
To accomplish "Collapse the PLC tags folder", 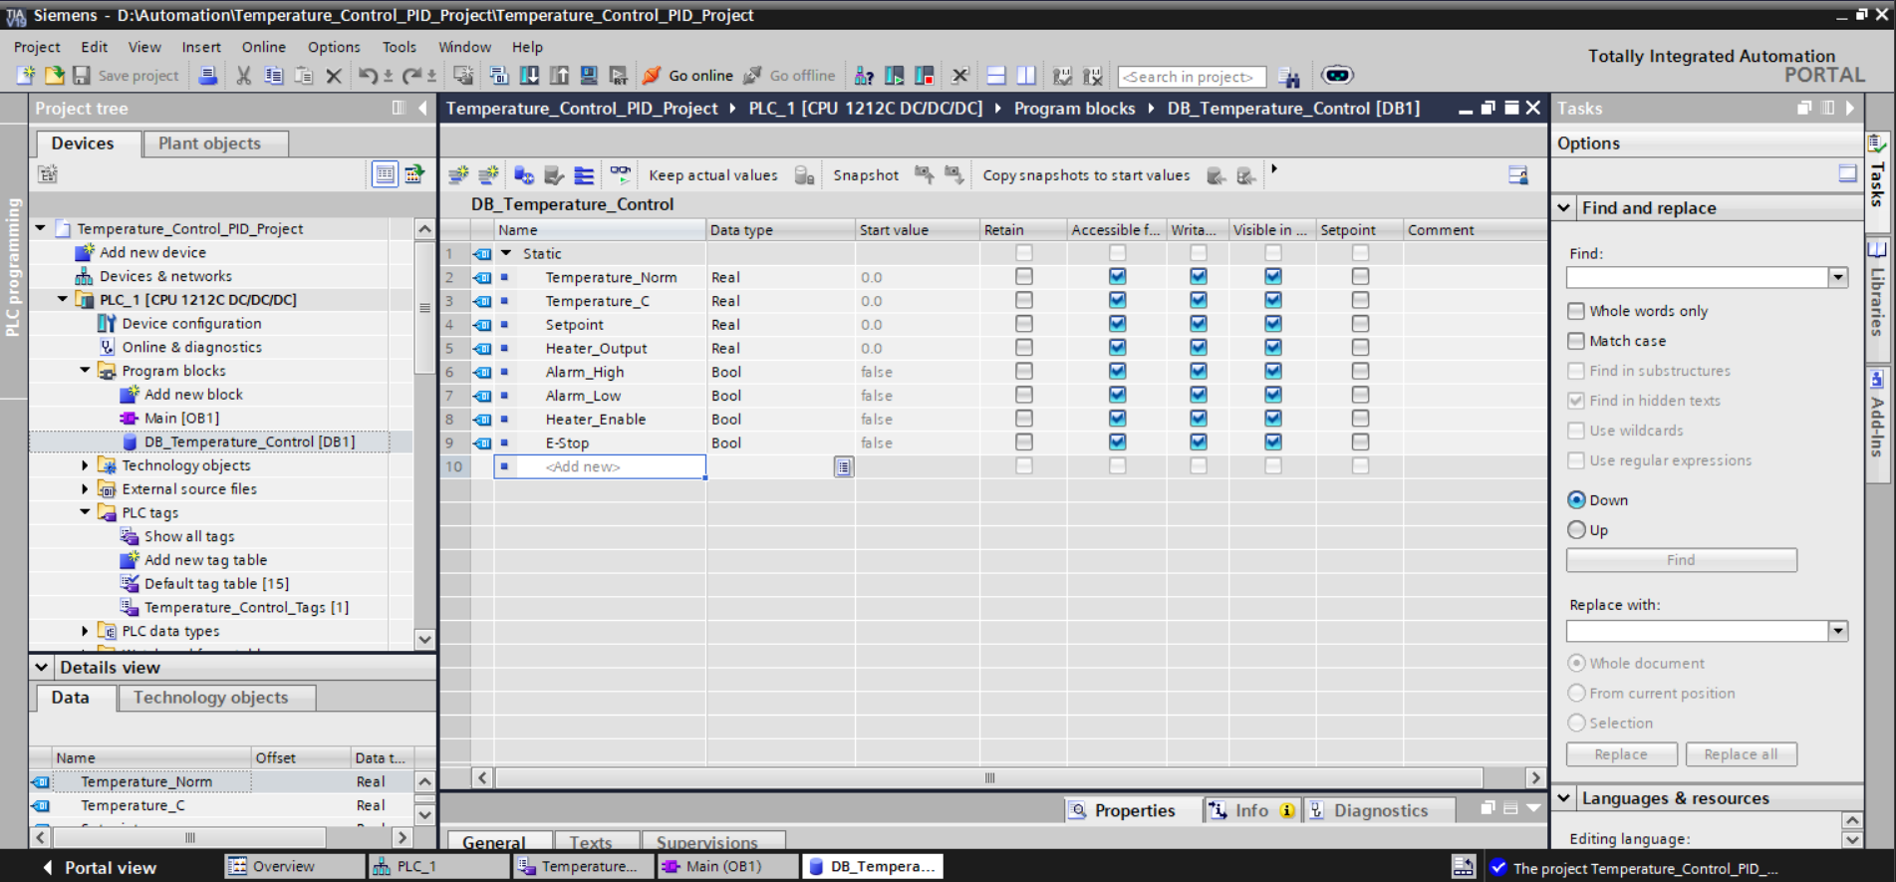I will coord(86,512).
